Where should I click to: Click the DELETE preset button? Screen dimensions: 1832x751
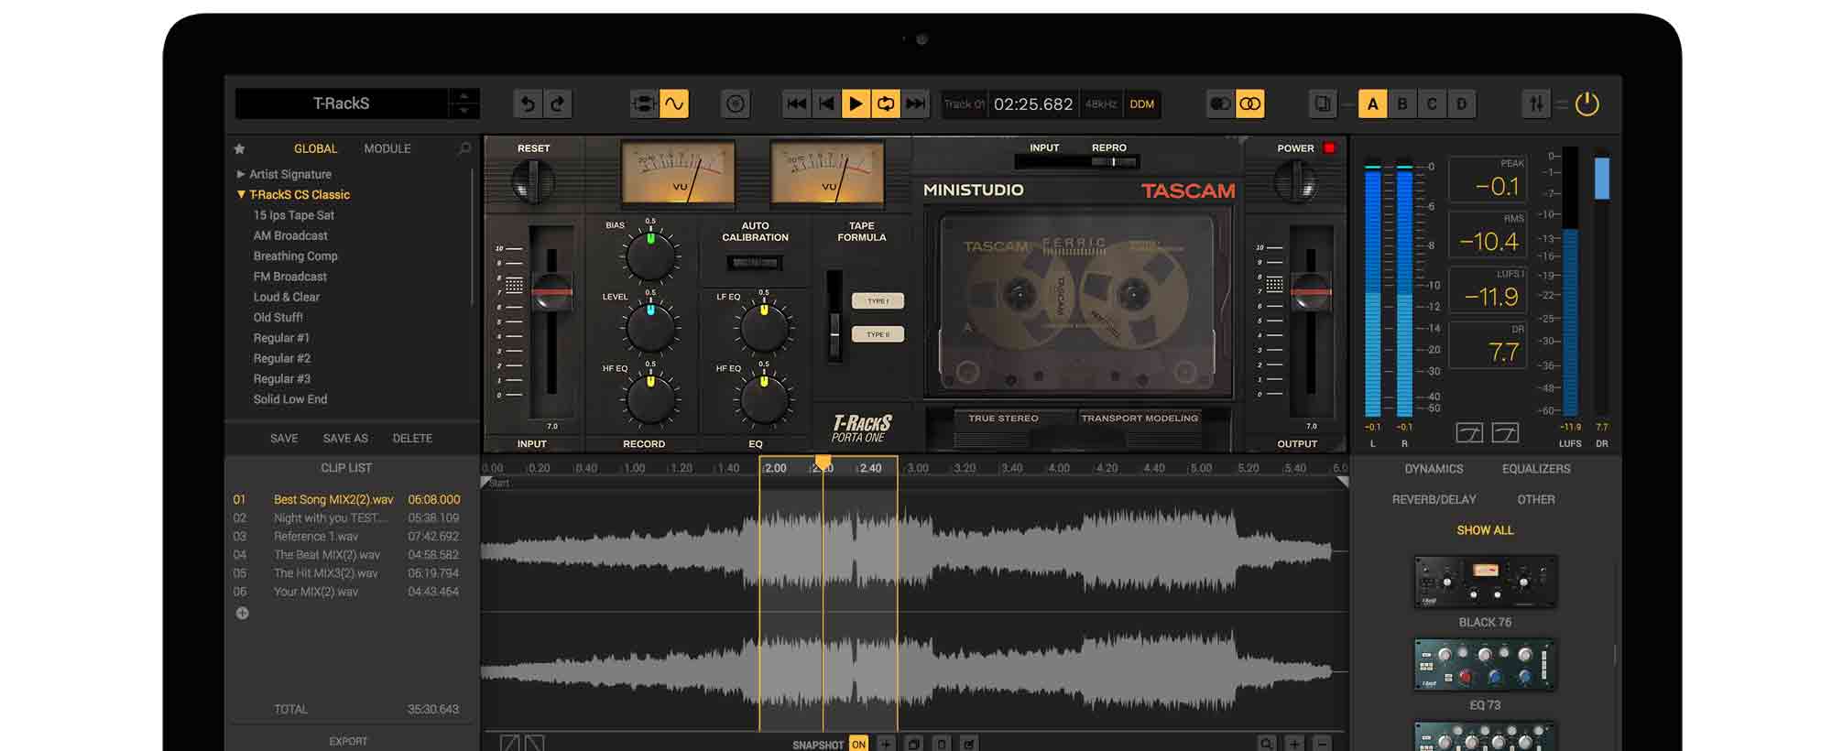412,439
